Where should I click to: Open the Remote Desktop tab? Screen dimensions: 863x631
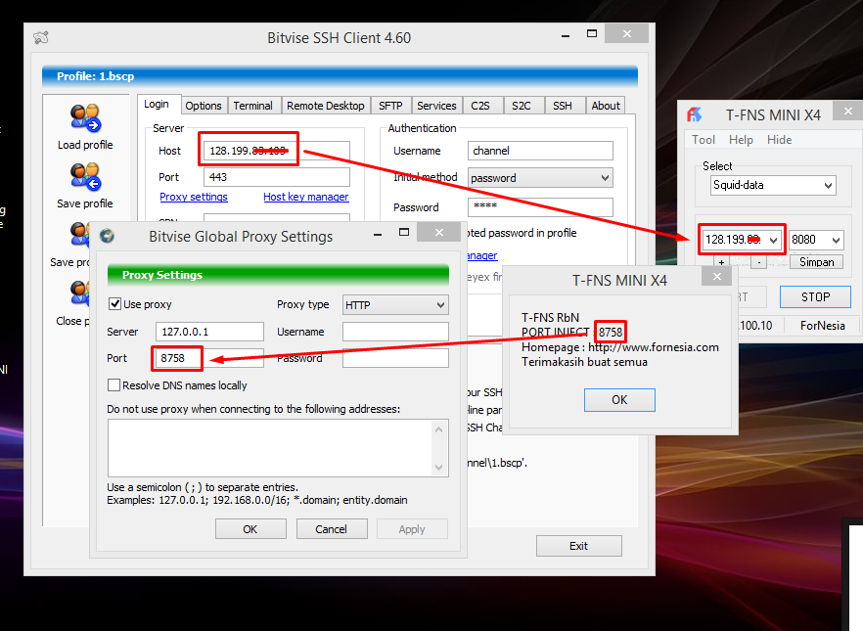(325, 106)
